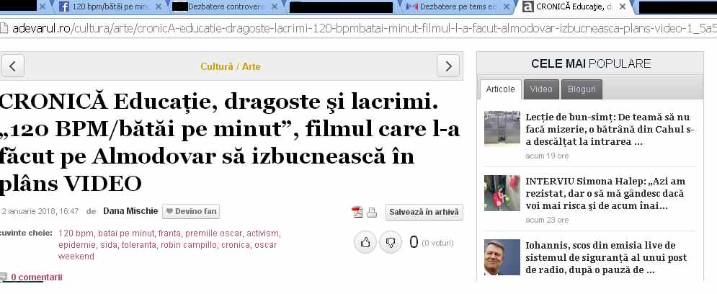The image size is (717, 294).
Task: Click the print article icon
Action: [372, 212]
